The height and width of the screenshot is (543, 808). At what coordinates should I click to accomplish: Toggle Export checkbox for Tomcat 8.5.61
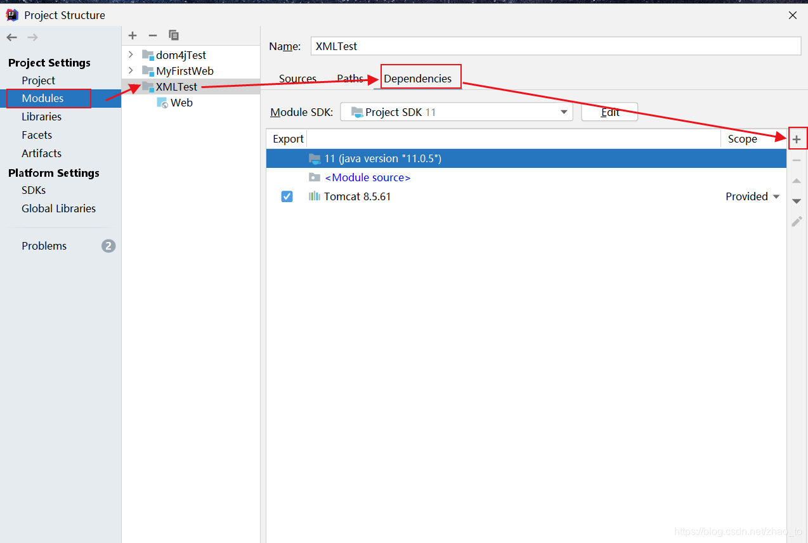click(287, 196)
